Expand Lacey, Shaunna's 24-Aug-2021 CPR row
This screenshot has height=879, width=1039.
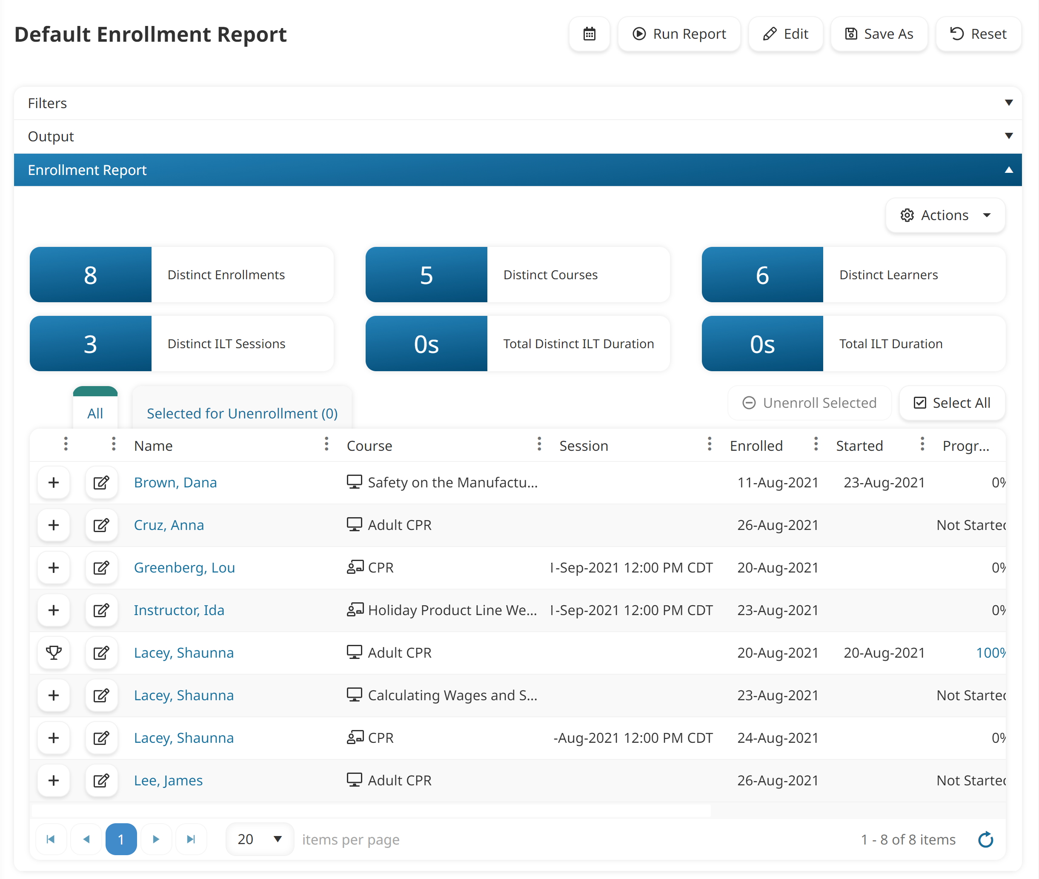click(54, 738)
